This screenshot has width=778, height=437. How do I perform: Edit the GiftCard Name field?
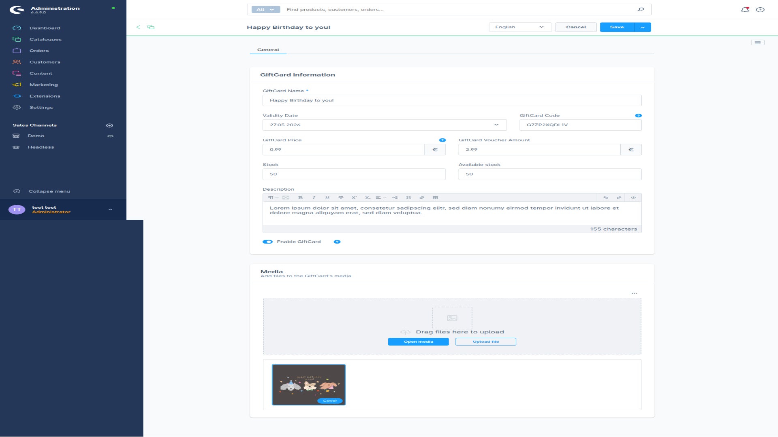pos(452,100)
